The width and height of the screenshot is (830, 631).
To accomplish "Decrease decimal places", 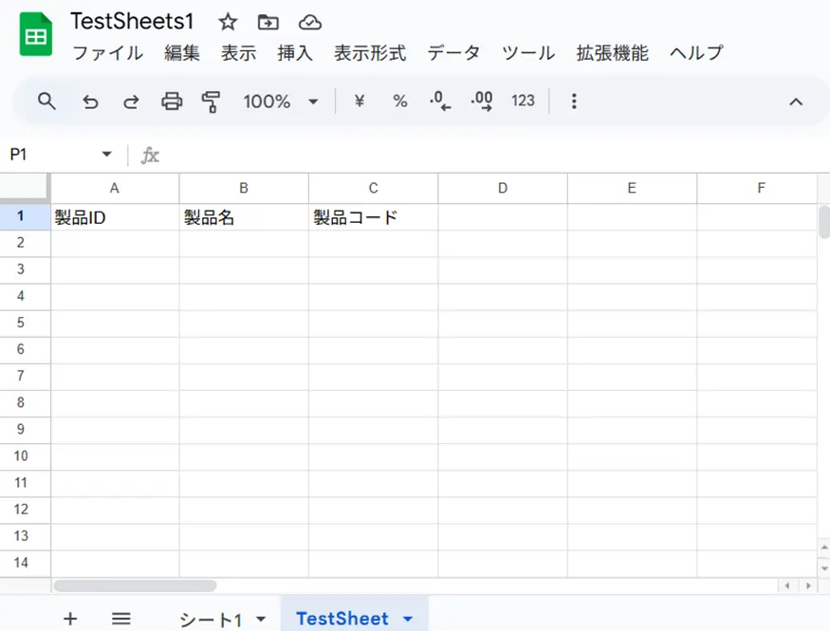I will coord(440,101).
